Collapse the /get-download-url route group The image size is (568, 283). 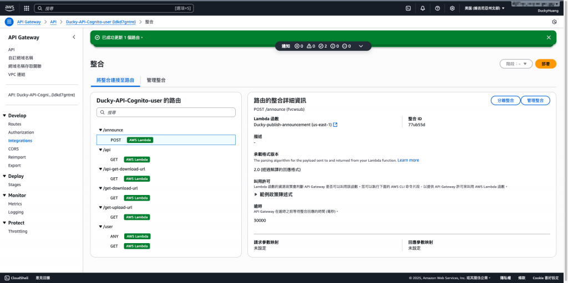100,188
